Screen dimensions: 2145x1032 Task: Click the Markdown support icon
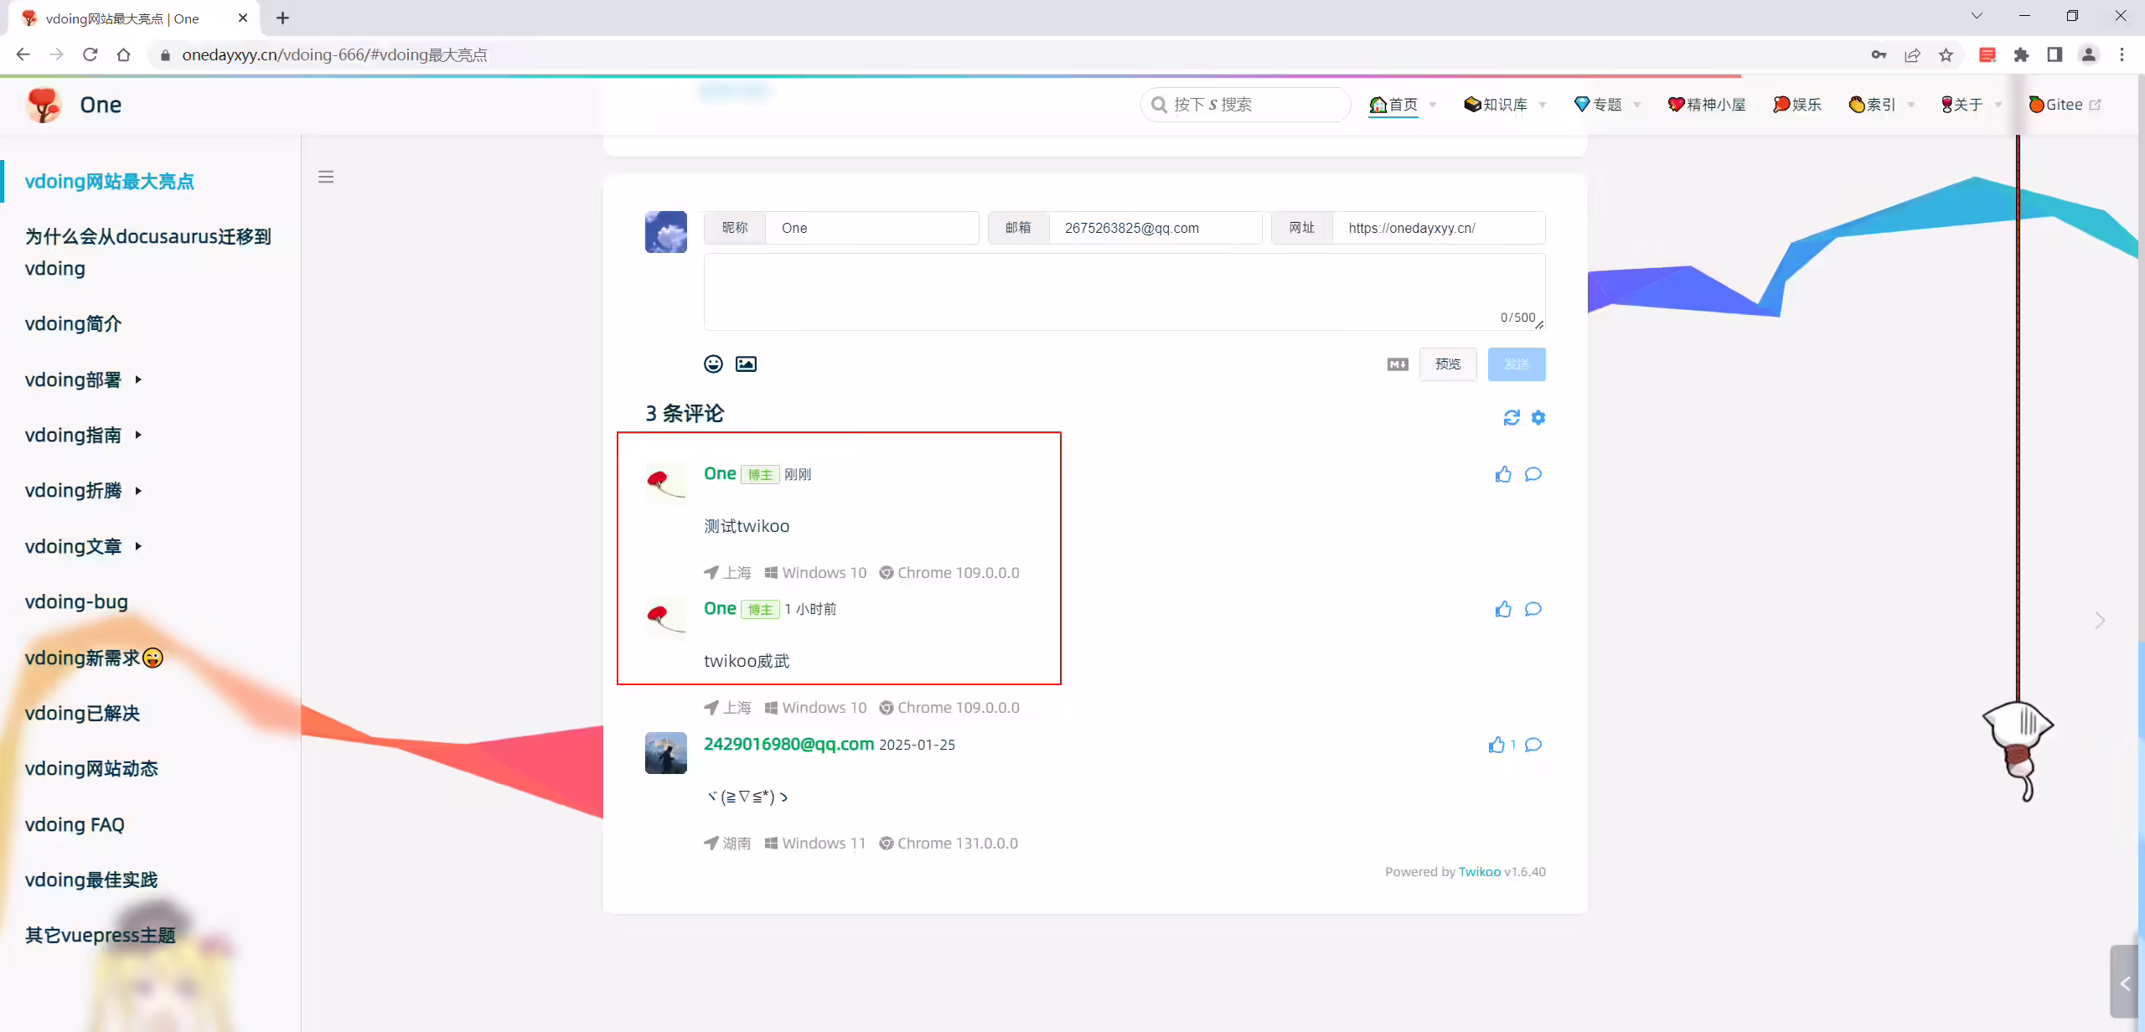pyautogui.click(x=1398, y=364)
